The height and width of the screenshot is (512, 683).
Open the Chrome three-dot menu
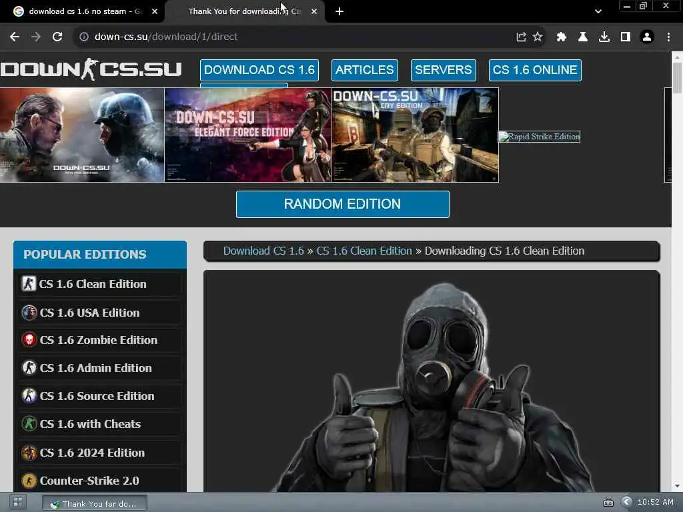point(668,37)
